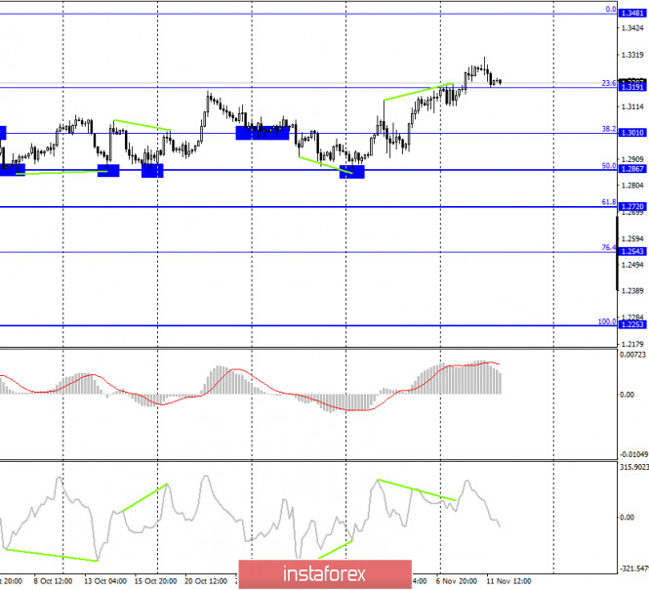Click the 1.3191 blue price label
The width and height of the screenshot is (649, 590).
tap(632, 87)
